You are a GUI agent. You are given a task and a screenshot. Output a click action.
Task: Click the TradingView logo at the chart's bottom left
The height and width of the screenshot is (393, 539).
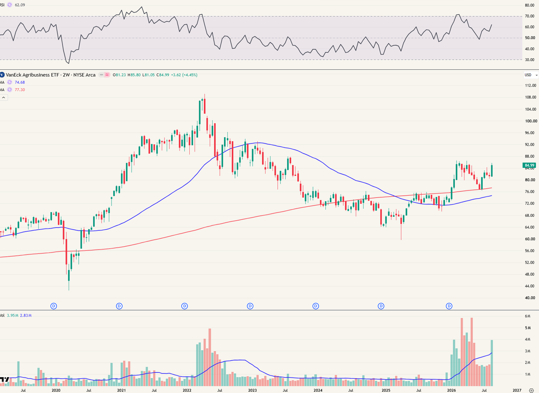click(x=4, y=380)
